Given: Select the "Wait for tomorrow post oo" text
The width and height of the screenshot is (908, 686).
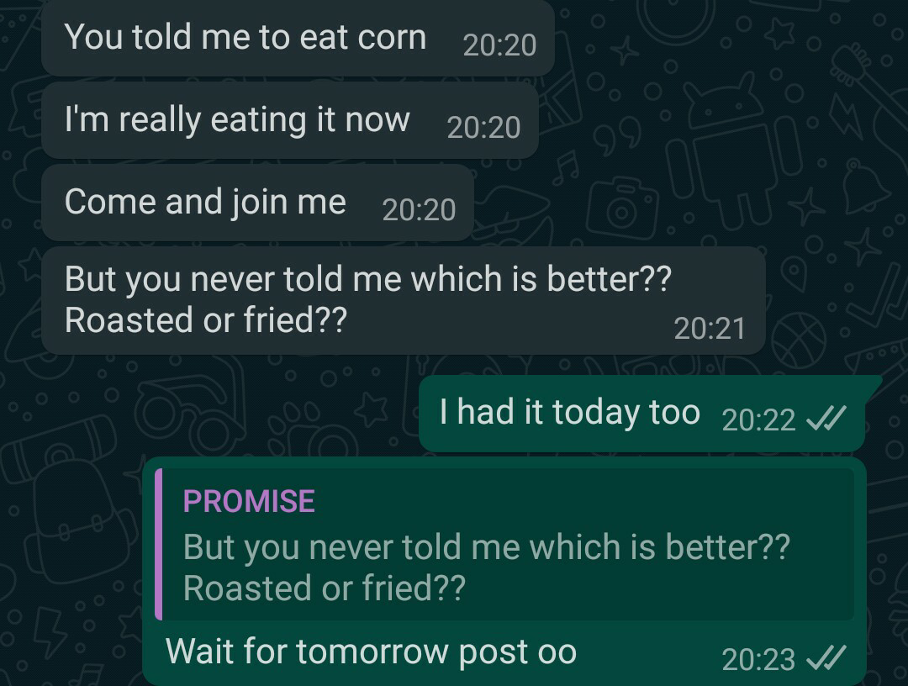Looking at the screenshot, I should [x=371, y=652].
